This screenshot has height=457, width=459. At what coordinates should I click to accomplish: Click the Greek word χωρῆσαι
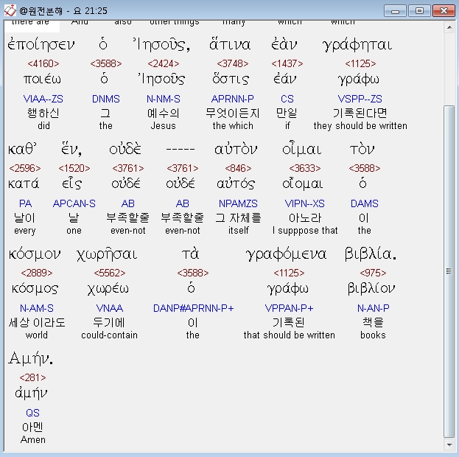coord(107,254)
